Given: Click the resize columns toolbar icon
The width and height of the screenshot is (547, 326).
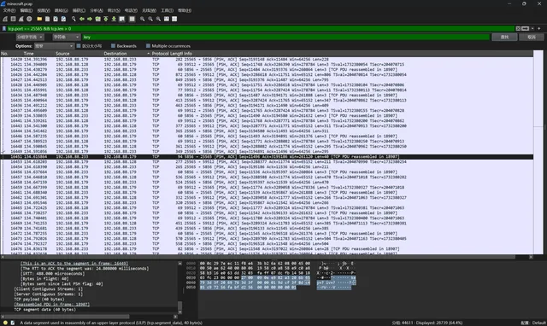Looking at the screenshot, I should tap(167, 19).
